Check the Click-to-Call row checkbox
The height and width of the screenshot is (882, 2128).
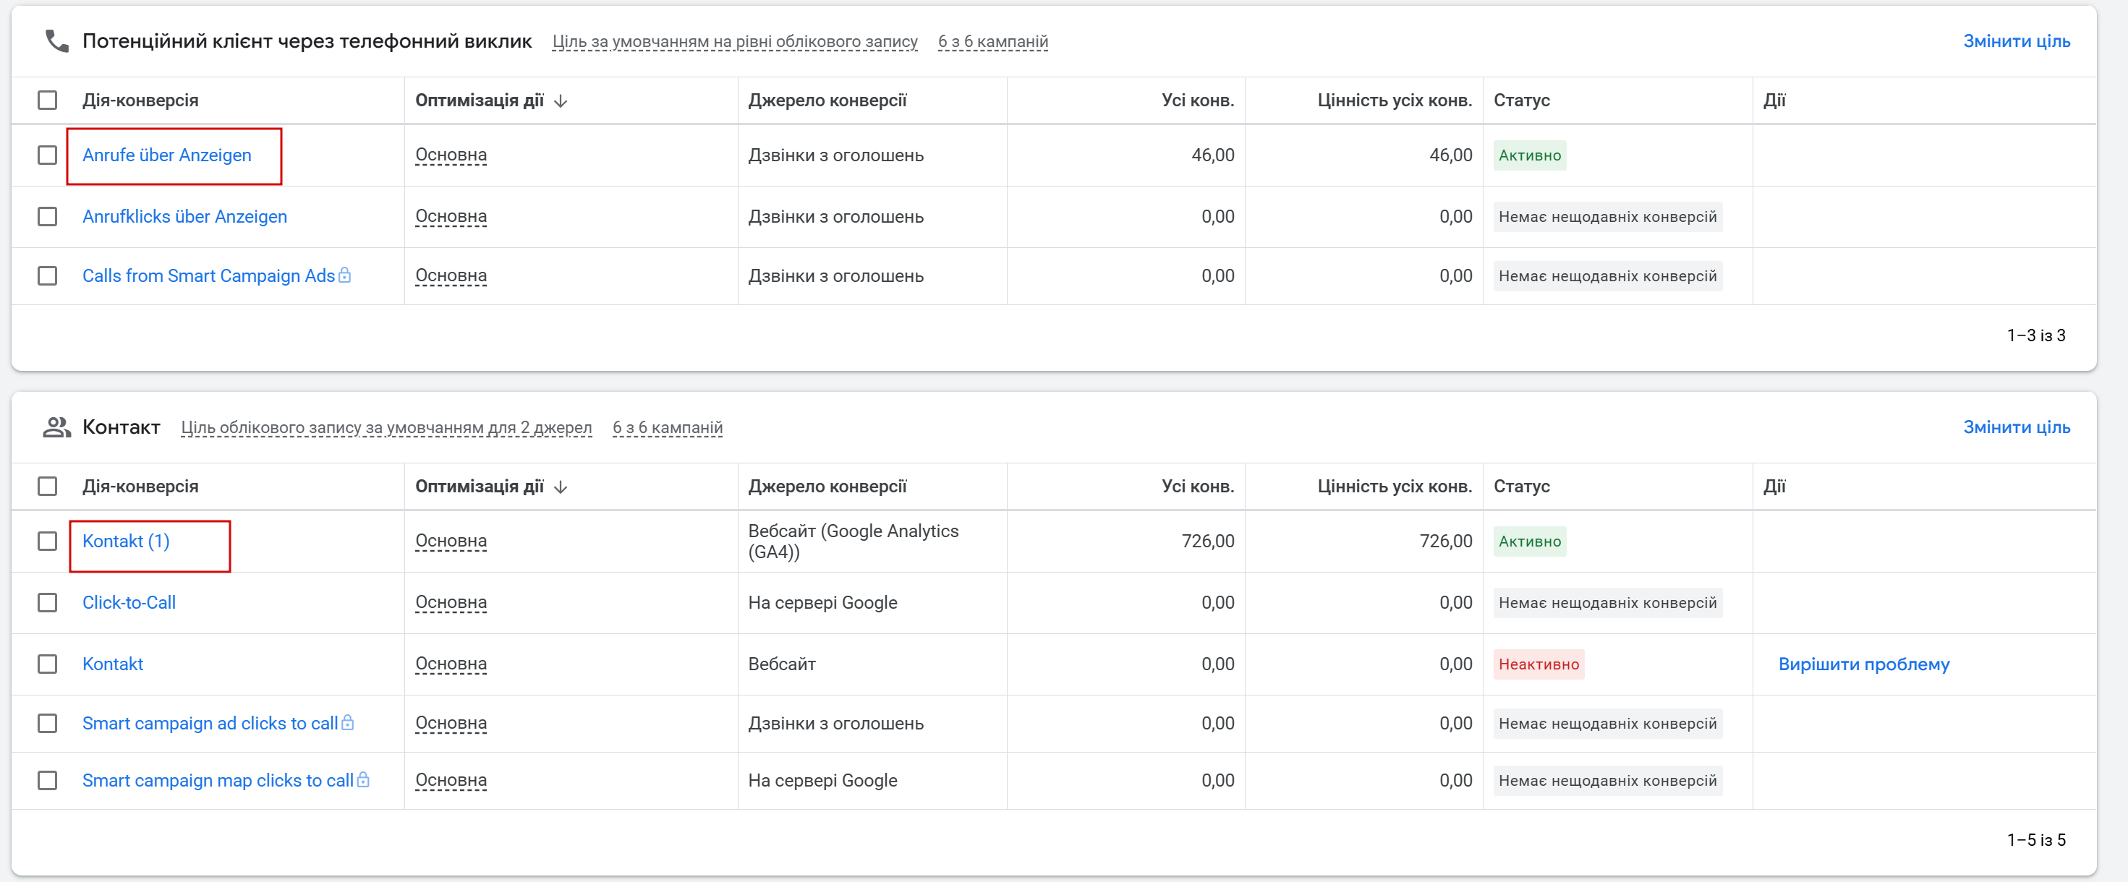(47, 603)
